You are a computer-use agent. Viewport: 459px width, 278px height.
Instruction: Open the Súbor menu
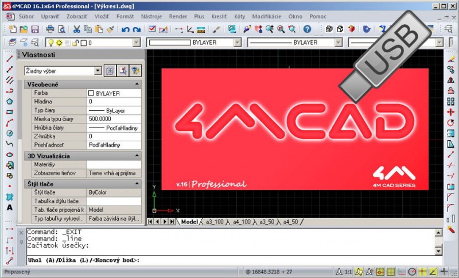tap(26, 17)
